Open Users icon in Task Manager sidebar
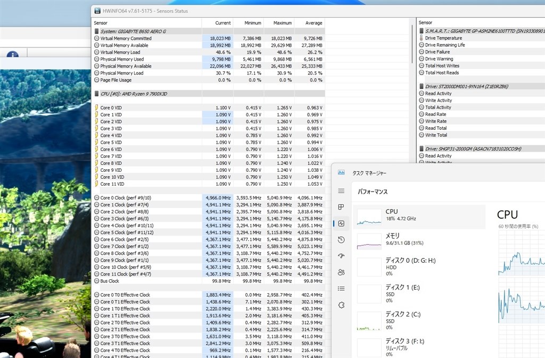Image resolution: width=545 pixels, height=358 pixels. coord(341,272)
